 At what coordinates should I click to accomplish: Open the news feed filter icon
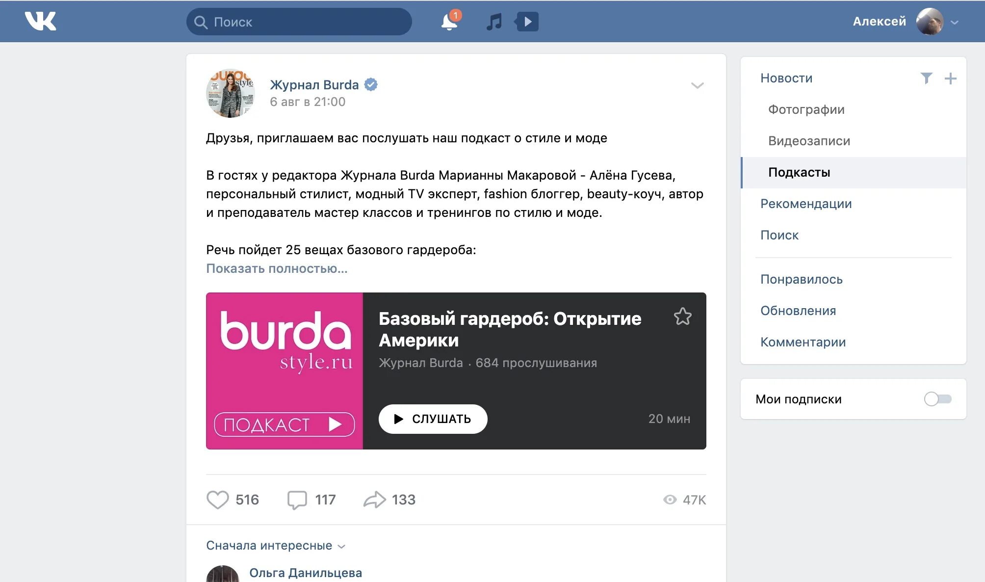(x=926, y=78)
